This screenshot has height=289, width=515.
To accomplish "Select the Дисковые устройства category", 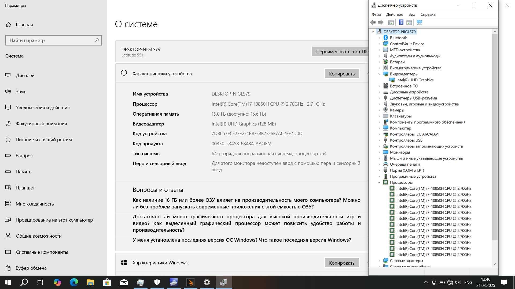I will click(x=409, y=92).
